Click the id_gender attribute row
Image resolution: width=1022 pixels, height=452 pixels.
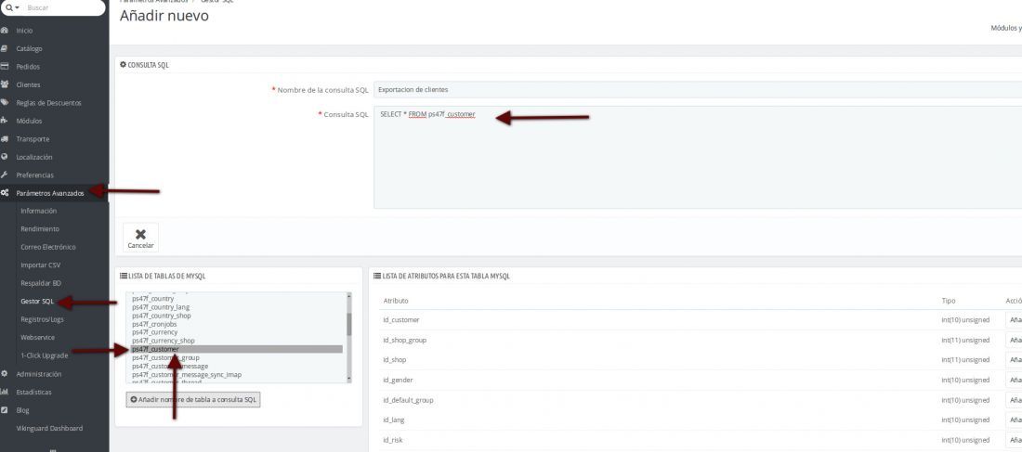tap(699, 380)
